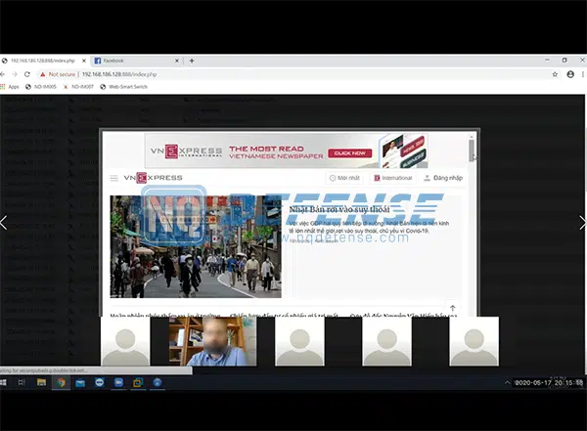Click the Not secure warning indicator

[58, 74]
